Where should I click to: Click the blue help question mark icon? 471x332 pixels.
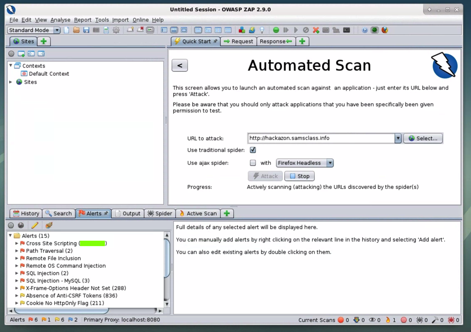365,30
